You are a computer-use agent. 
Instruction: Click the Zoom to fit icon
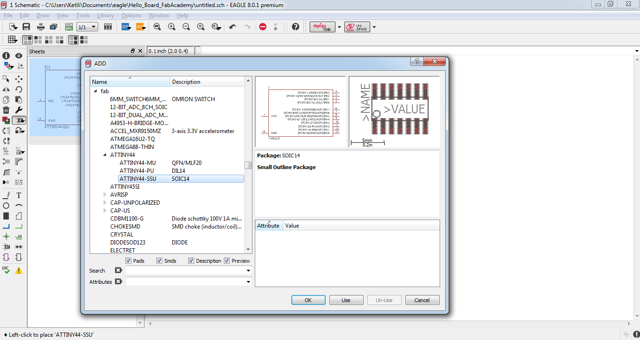tap(157, 27)
